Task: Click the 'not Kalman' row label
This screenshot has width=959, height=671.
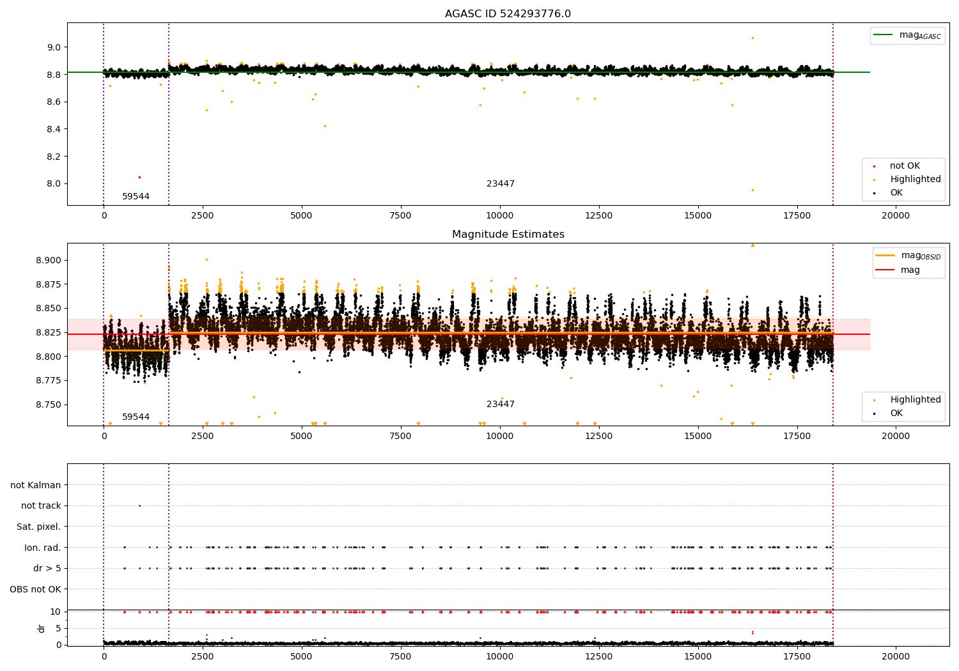Action: coord(36,486)
